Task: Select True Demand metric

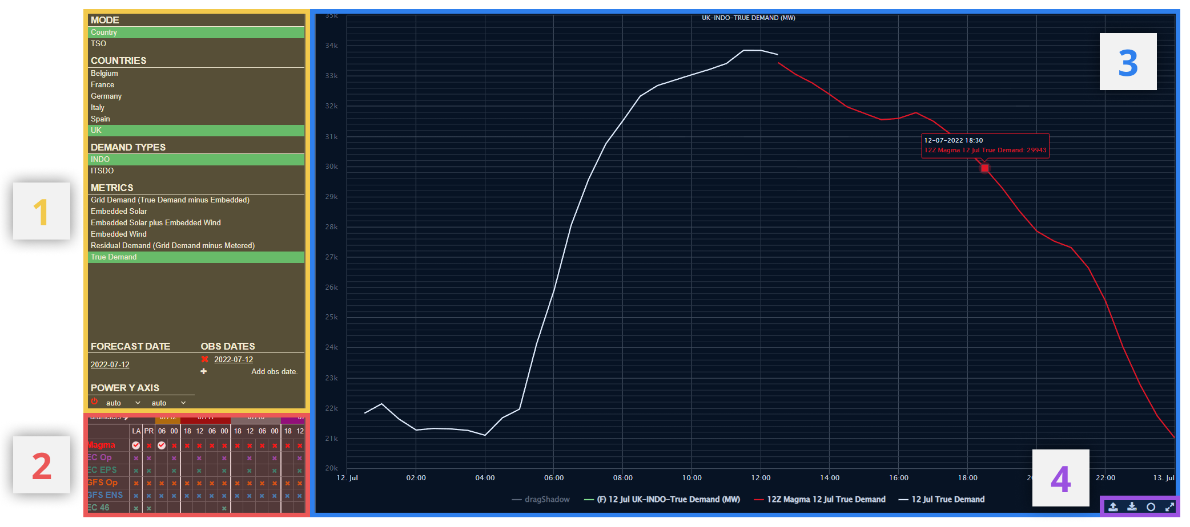Action: [196, 257]
